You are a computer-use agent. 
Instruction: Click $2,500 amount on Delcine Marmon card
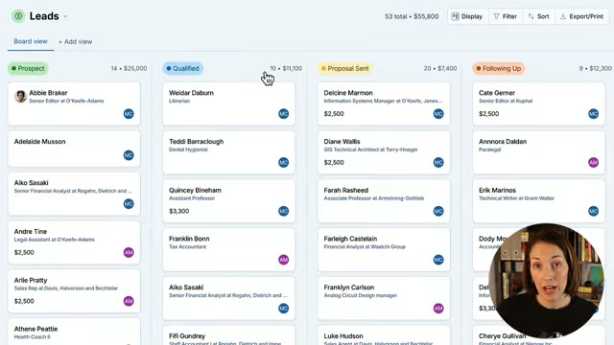coord(334,114)
